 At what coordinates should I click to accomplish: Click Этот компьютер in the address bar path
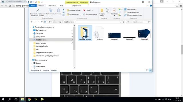[55, 22]
